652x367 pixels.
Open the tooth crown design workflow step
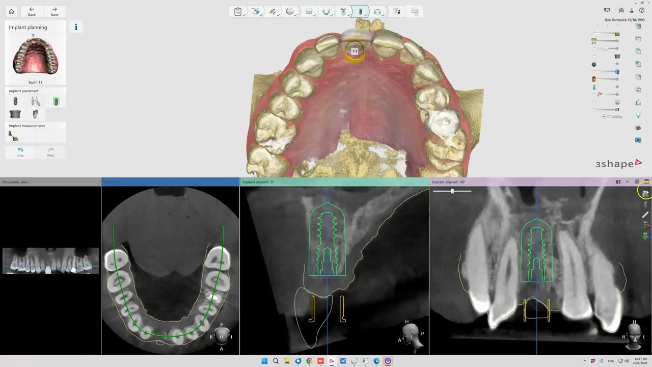(290, 11)
